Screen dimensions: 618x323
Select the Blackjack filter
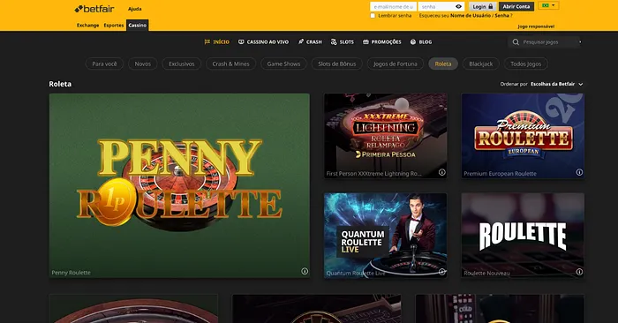coord(481,64)
